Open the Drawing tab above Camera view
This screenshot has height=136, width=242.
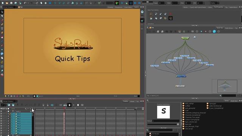110,7
